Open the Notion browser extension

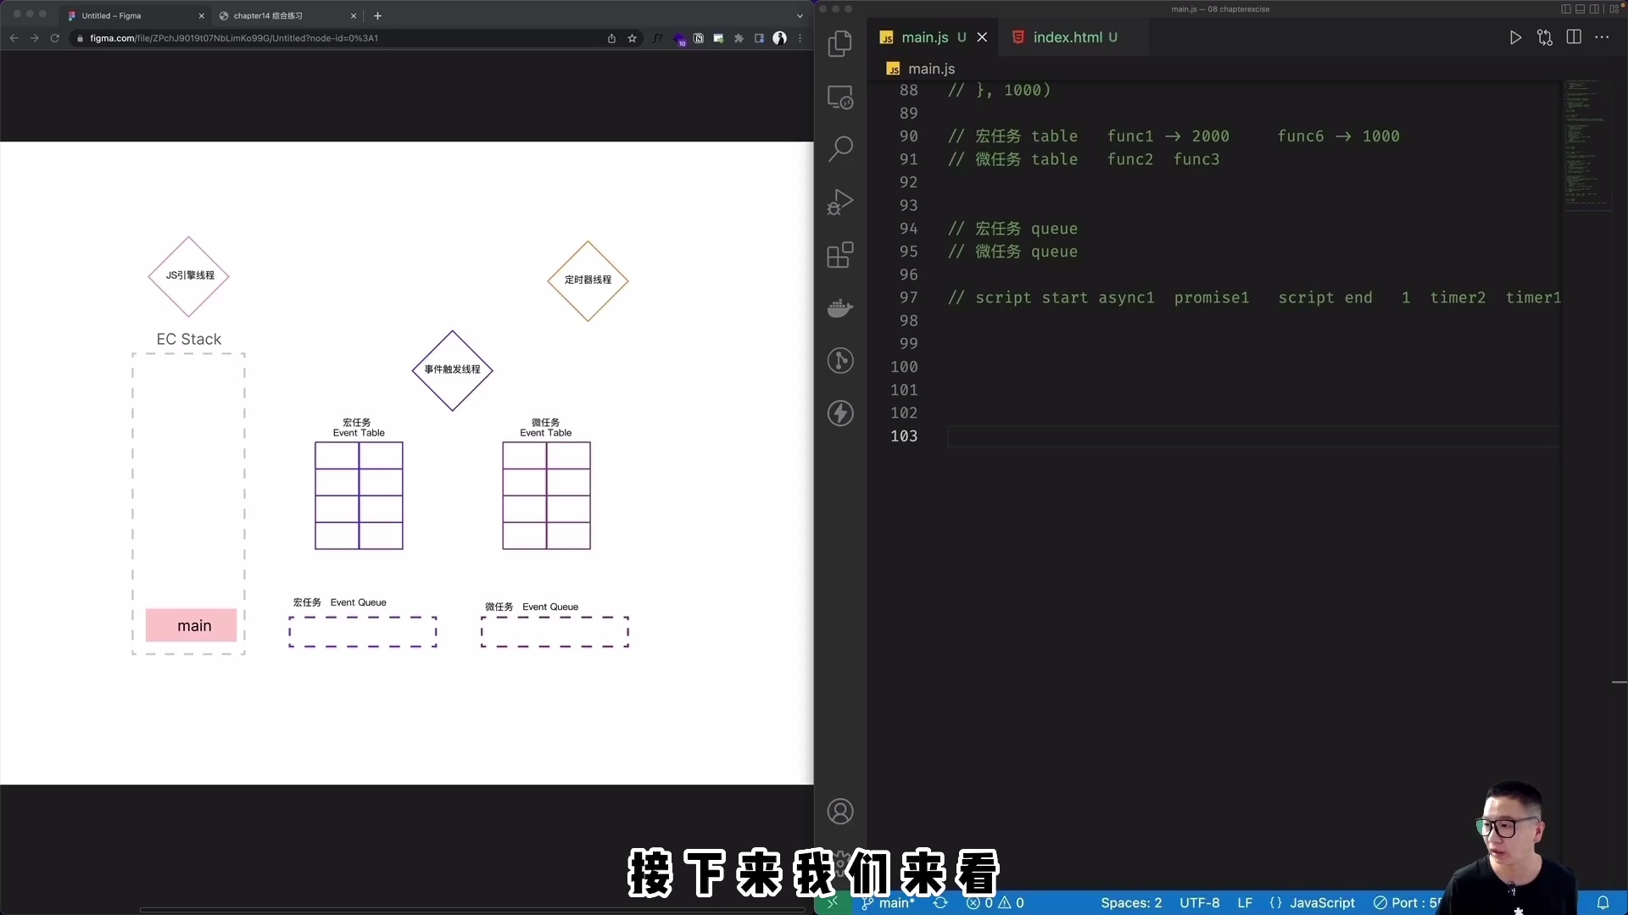point(699,38)
